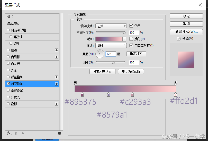Click the 不透明度 slider handle
Image resolution: width=208 pixels, height=141 pixels.
(x=125, y=32)
